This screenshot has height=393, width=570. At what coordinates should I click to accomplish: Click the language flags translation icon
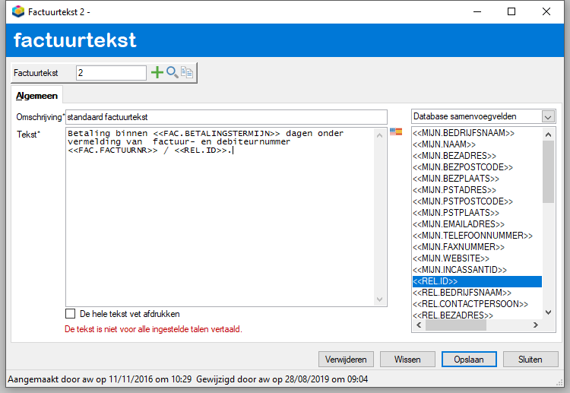click(x=396, y=132)
